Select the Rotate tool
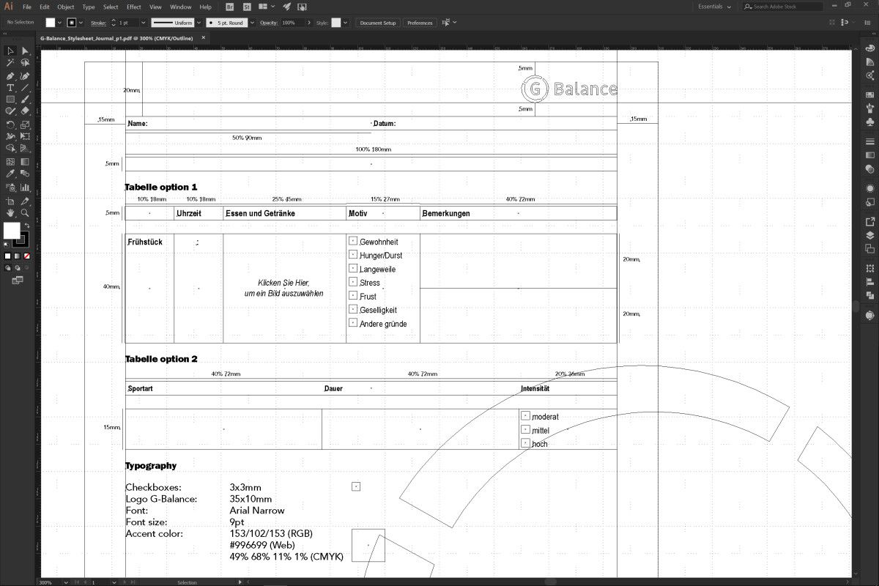879x586 pixels. [10, 124]
